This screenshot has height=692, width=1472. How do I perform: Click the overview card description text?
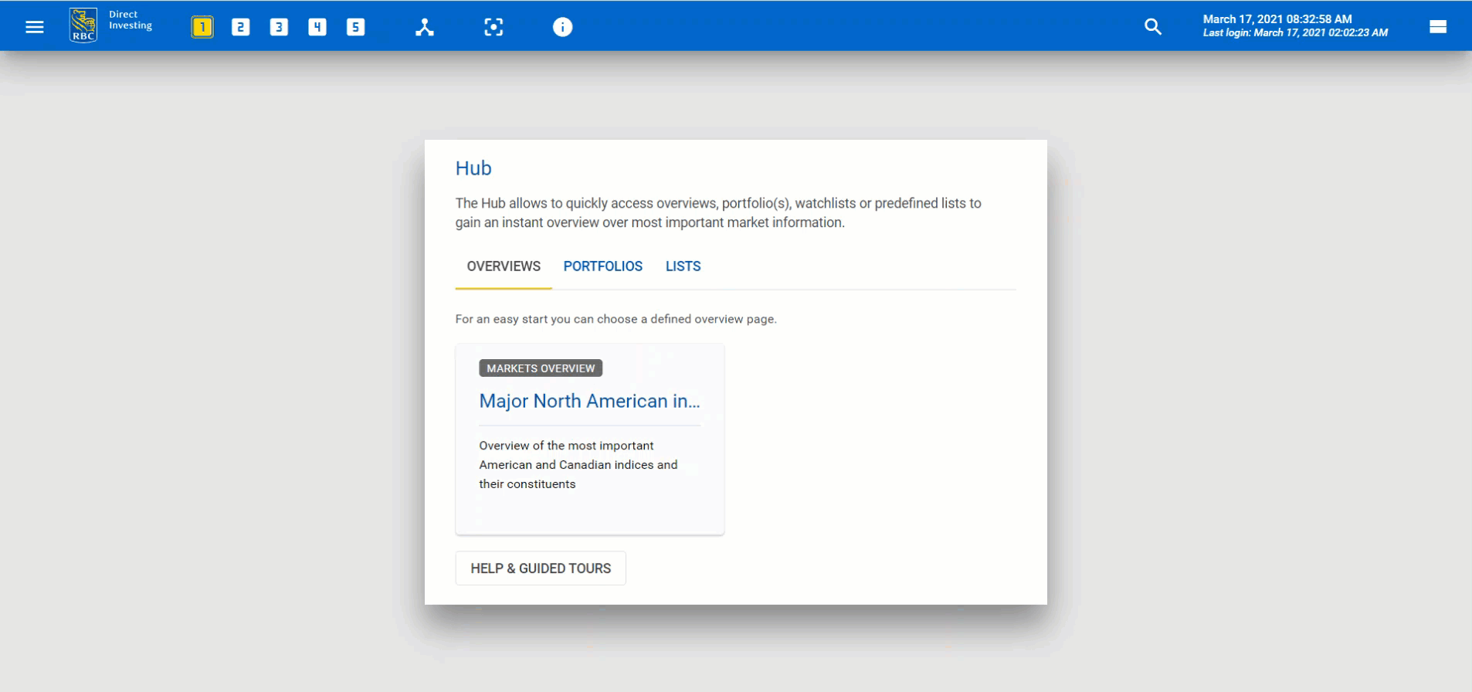click(578, 465)
